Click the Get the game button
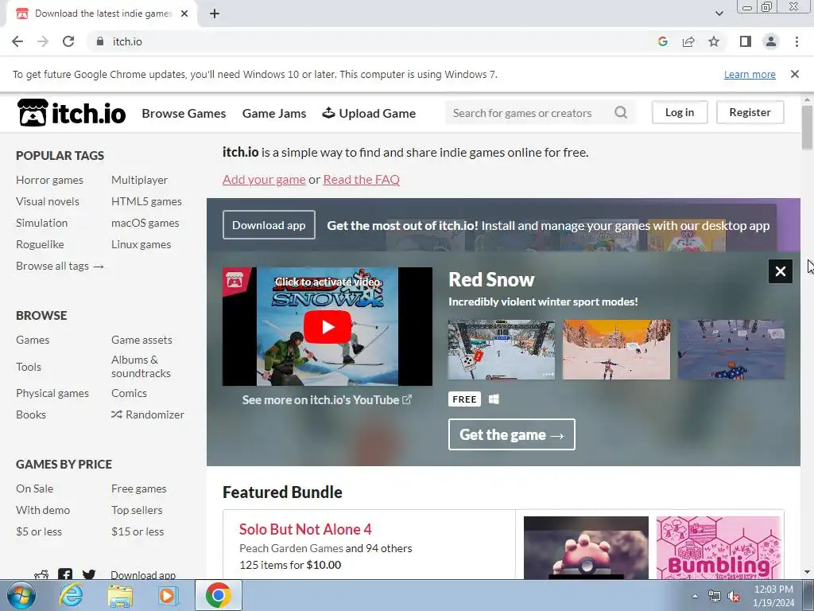814x611 pixels. click(511, 434)
